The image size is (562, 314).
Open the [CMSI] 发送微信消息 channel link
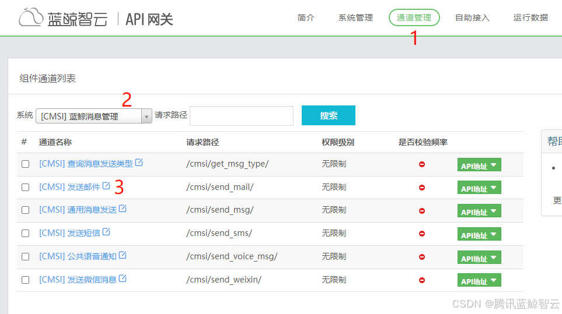pyautogui.click(x=78, y=280)
